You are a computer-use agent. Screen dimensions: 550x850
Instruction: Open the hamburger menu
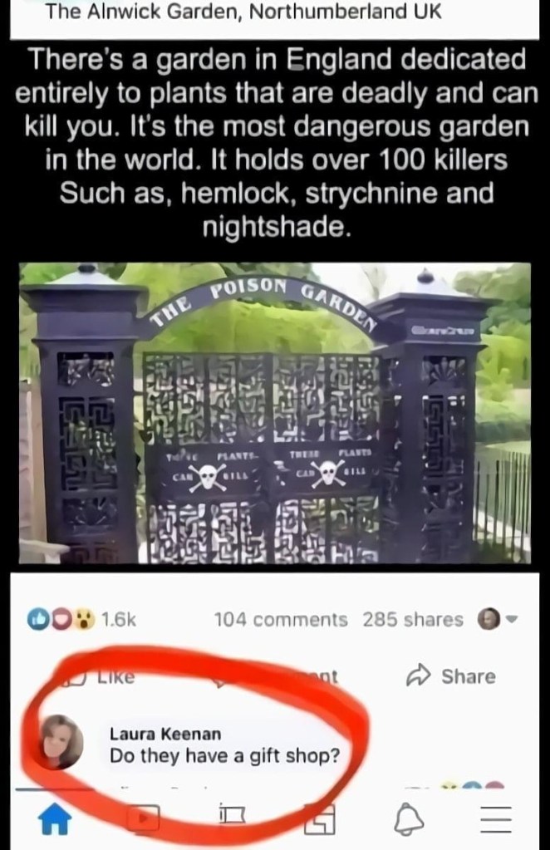point(496,818)
